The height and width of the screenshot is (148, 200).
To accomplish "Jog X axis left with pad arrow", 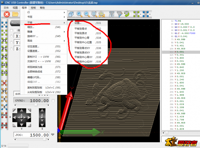I will (x=14, y=118).
